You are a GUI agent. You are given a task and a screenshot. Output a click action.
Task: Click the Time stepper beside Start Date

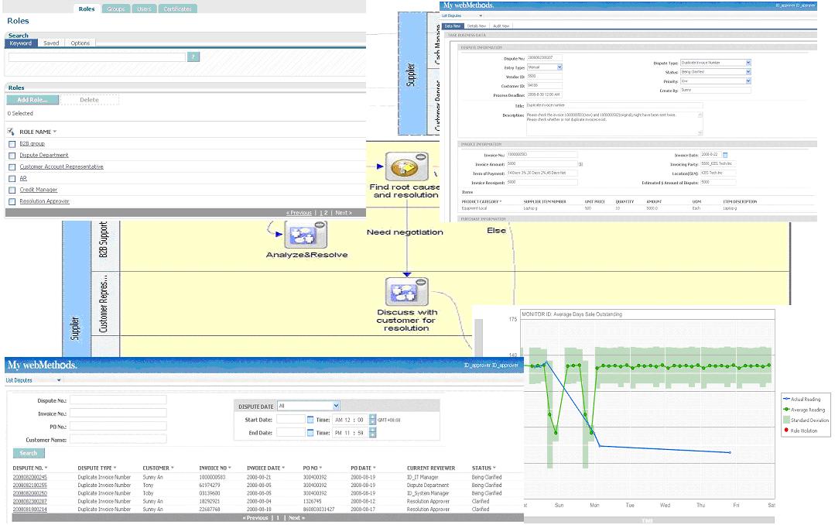point(372,420)
